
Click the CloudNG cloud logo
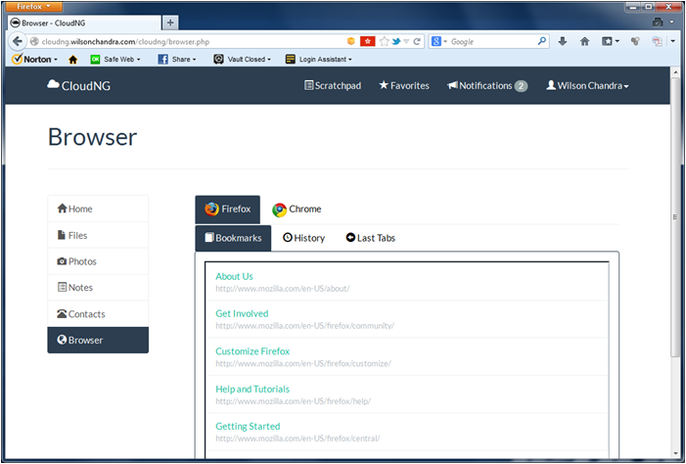pos(78,85)
